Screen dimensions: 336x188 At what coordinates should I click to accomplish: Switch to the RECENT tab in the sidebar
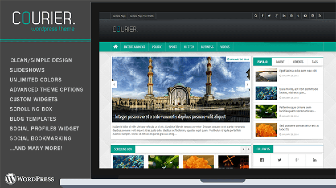click(281, 62)
